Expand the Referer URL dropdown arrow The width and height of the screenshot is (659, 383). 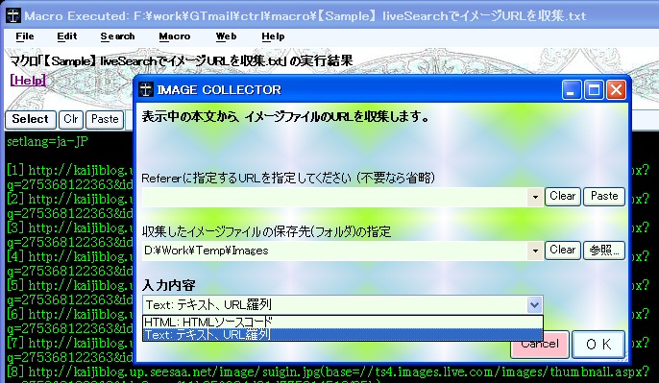click(535, 197)
